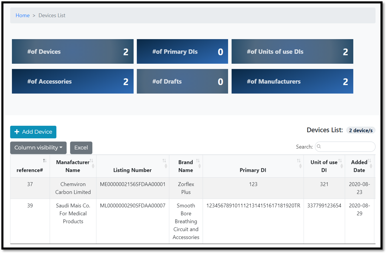Select added date 2020-08-23 cell
The image size is (387, 254).
359,188
